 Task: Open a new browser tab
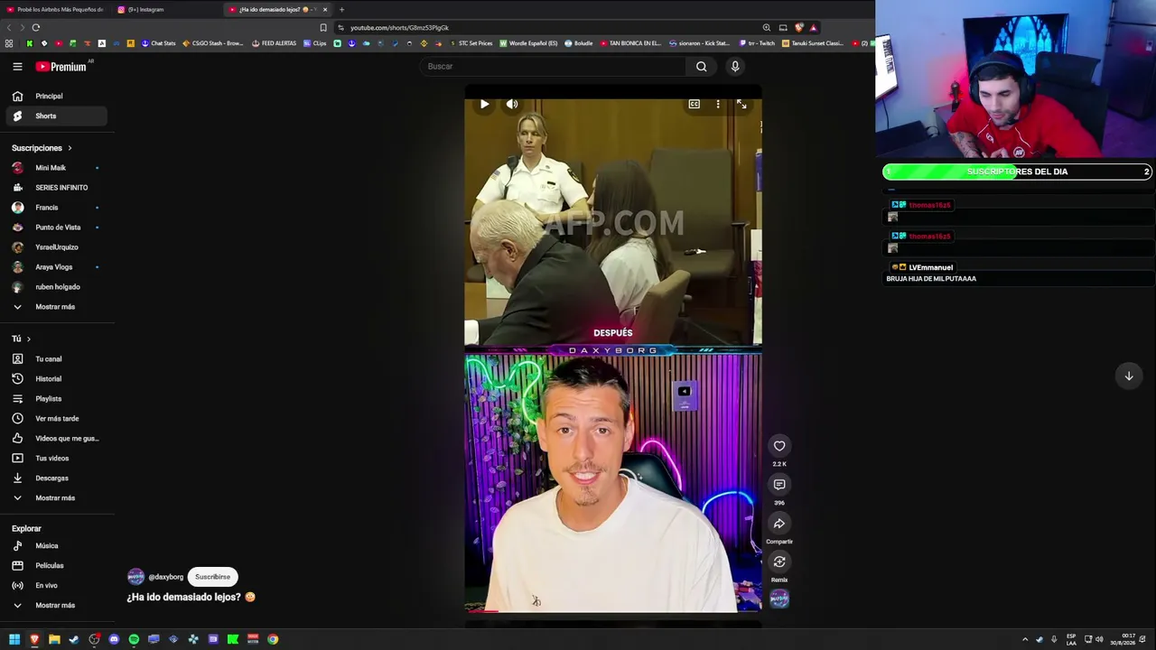[341, 9]
